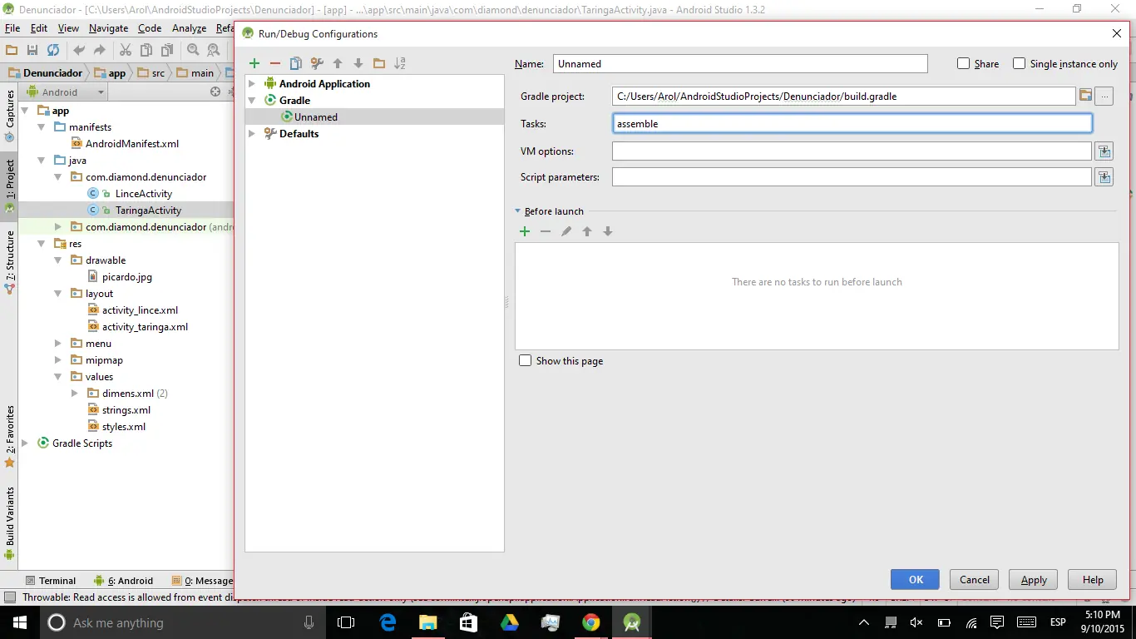
Task: Add a Before launch task
Action: (x=525, y=231)
